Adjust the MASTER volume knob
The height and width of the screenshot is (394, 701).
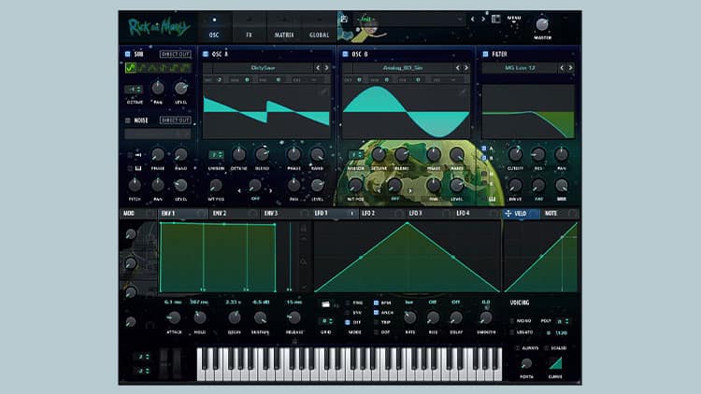pos(542,24)
